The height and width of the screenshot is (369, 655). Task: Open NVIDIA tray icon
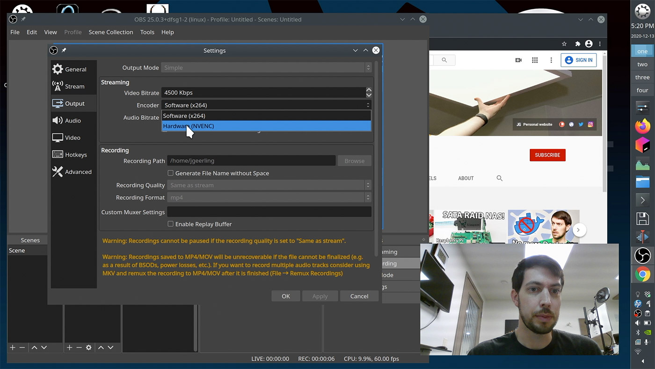[x=648, y=332]
